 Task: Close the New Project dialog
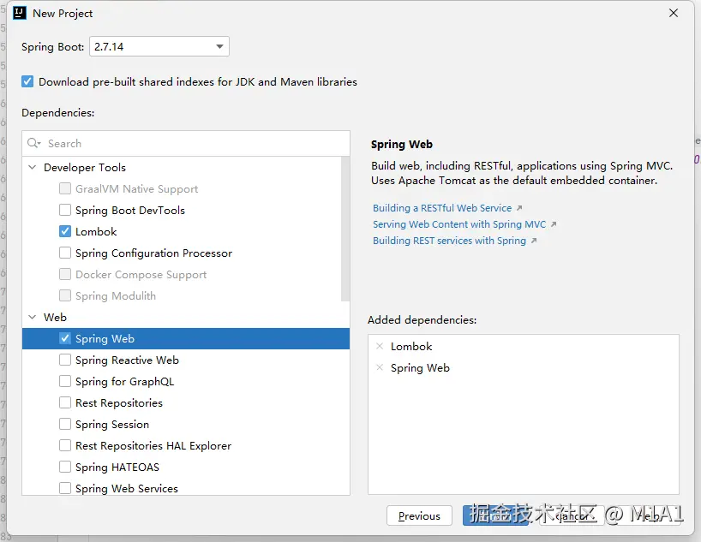(674, 13)
